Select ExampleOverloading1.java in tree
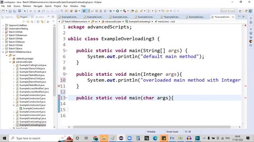Viewport: 254px width, 142px height. 33,118
